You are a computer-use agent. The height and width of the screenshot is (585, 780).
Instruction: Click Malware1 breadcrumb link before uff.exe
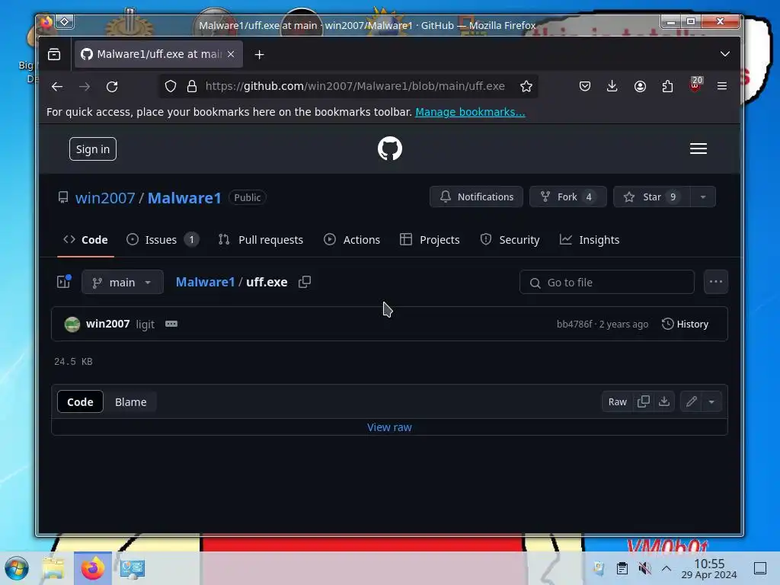[205, 282]
